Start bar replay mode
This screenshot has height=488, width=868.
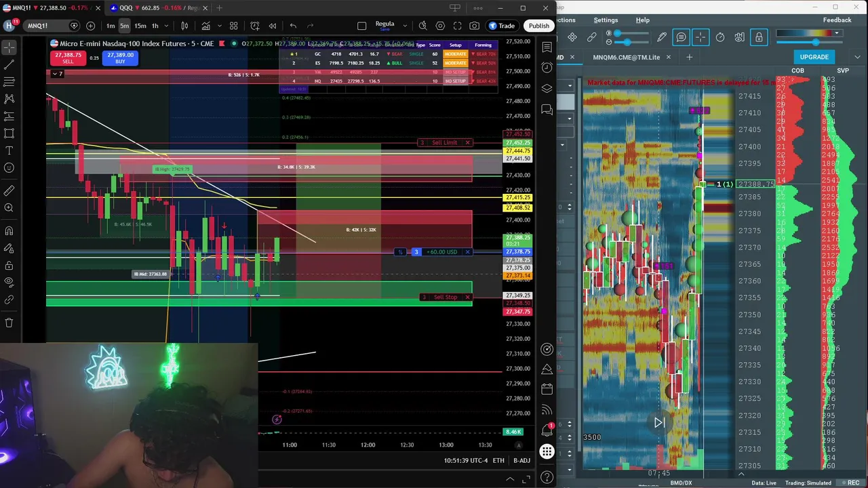[x=272, y=26]
